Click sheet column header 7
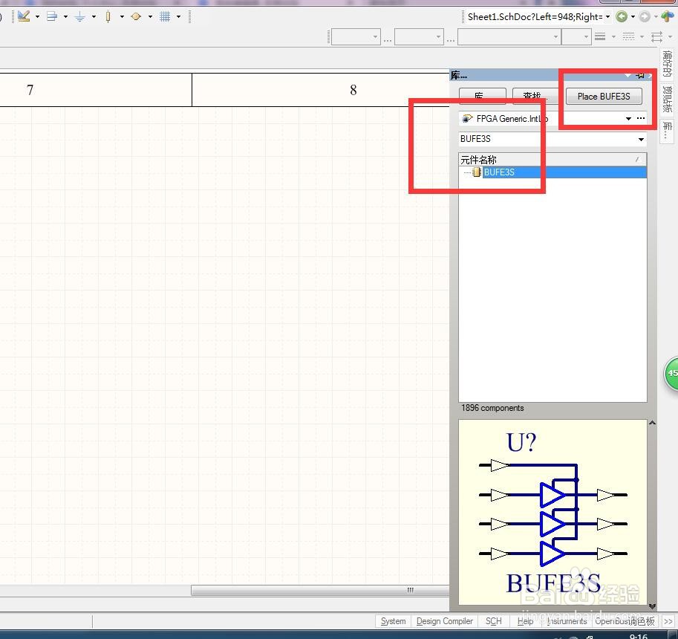Screen dimensions: 678x639 [x=30, y=90]
